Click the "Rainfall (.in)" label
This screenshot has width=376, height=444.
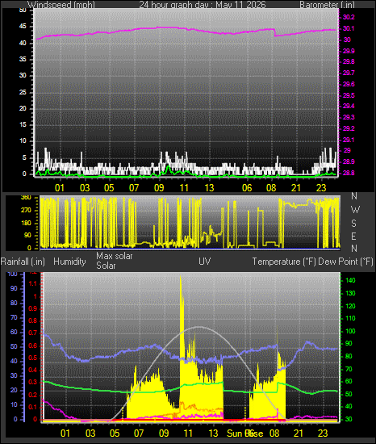pos(23,262)
